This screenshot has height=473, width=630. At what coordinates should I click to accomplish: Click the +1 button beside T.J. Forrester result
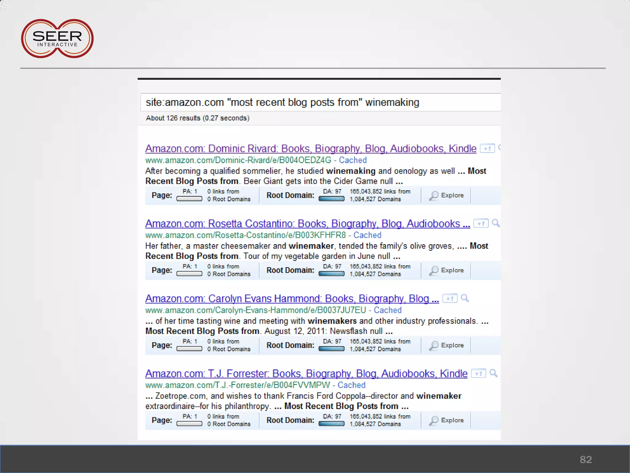[478, 374]
